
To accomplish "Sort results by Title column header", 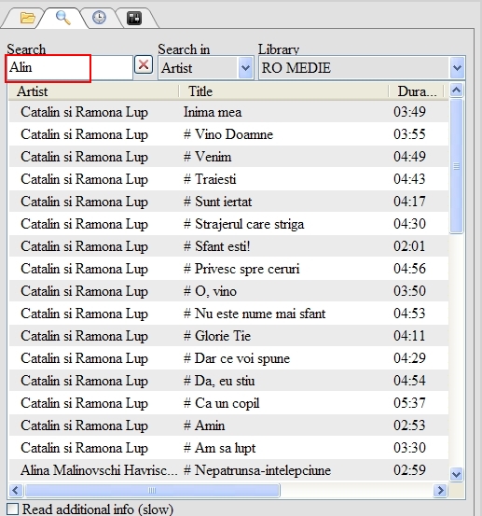I will pyautogui.click(x=283, y=91).
